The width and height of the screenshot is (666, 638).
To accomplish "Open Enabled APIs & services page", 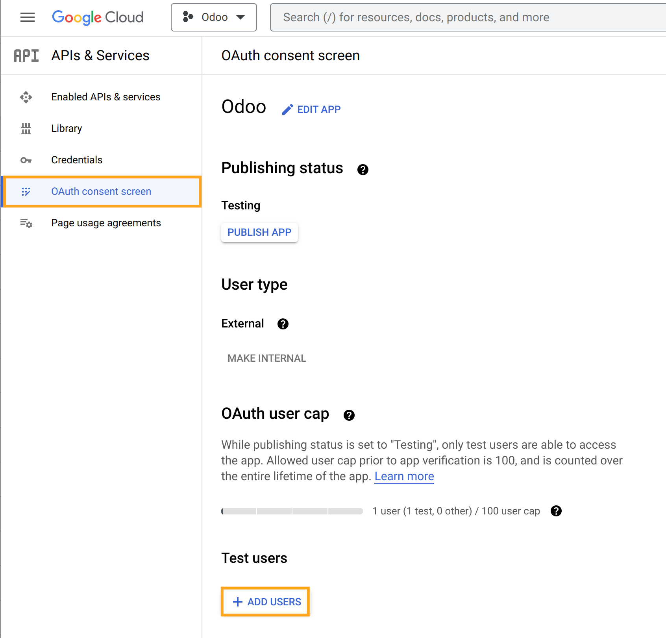I will click(101, 97).
